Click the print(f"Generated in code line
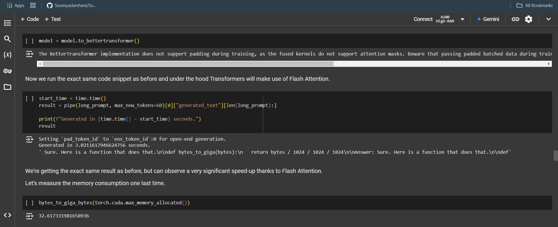 click(x=120, y=119)
